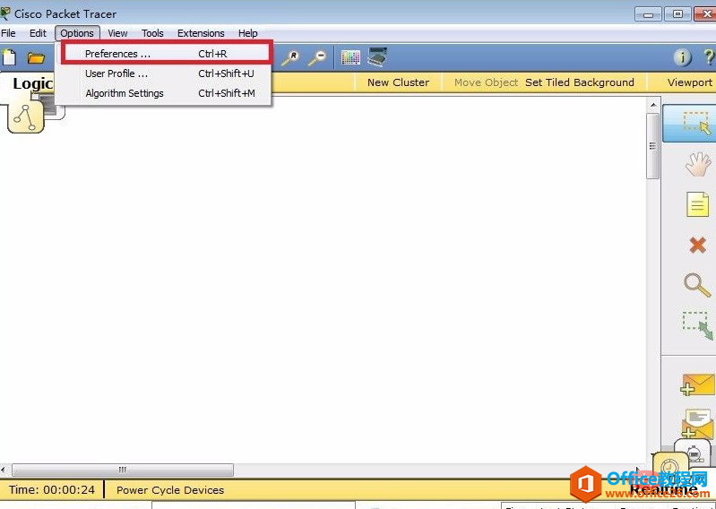The image size is (716, 509).
Task: Close the Options menu via its title
Action: 77,33
